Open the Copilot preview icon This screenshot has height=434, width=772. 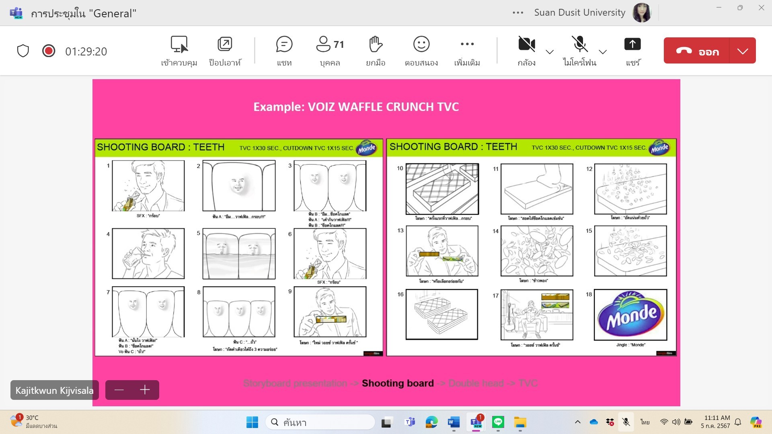(x=756, y=422)
